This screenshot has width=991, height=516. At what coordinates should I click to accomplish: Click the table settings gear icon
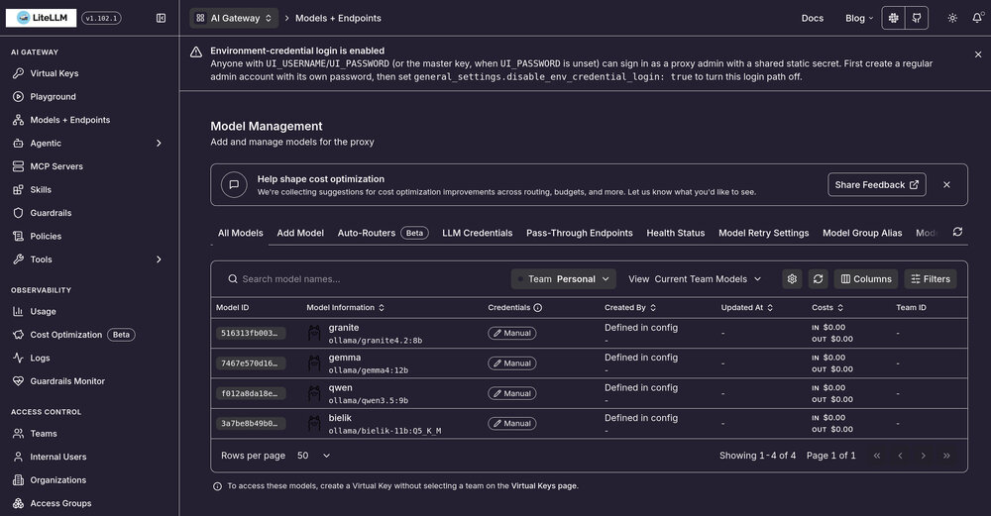point(792,279)
